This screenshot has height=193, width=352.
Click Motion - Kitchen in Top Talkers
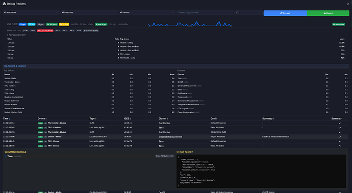pos(11,105)
